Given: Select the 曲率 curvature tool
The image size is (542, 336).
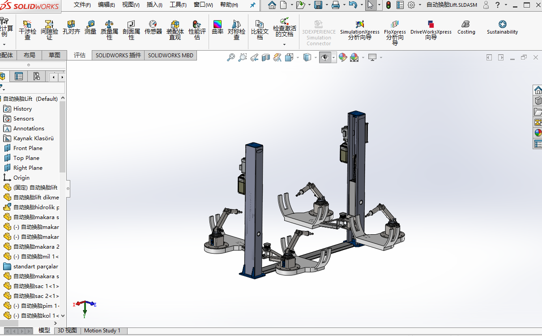Looking at the screenshot, I should [x=218, y=27].
